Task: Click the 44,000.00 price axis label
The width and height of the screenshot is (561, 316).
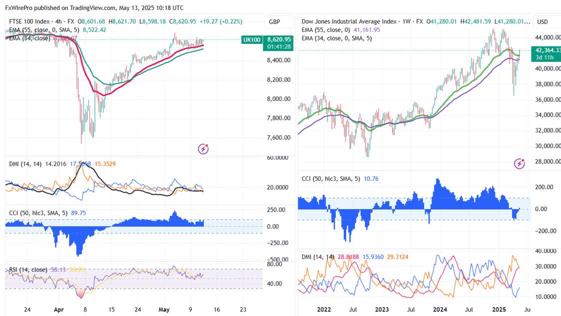Action: point(548,37)
